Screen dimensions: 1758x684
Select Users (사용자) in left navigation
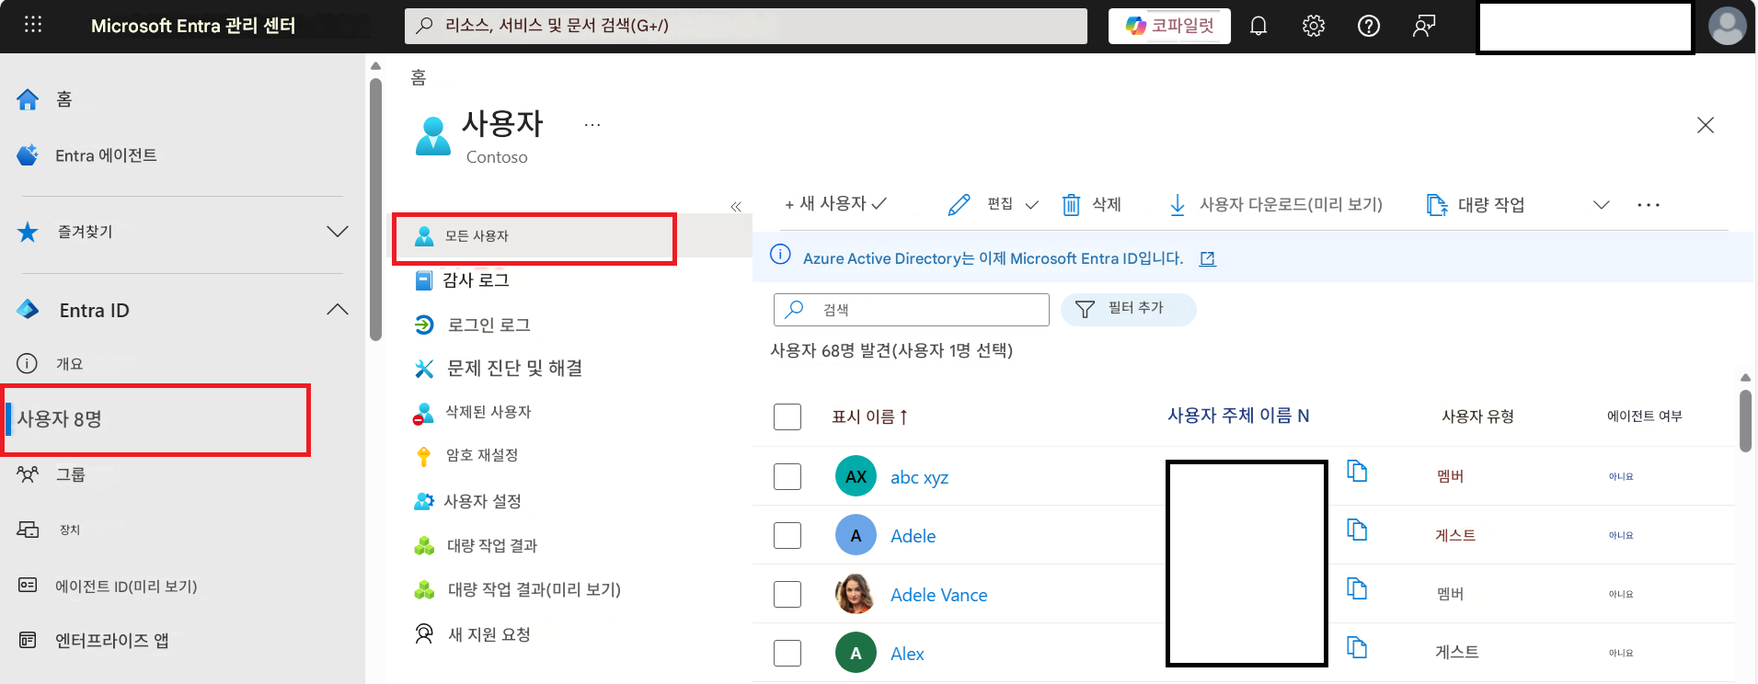[x=155, y=419]
